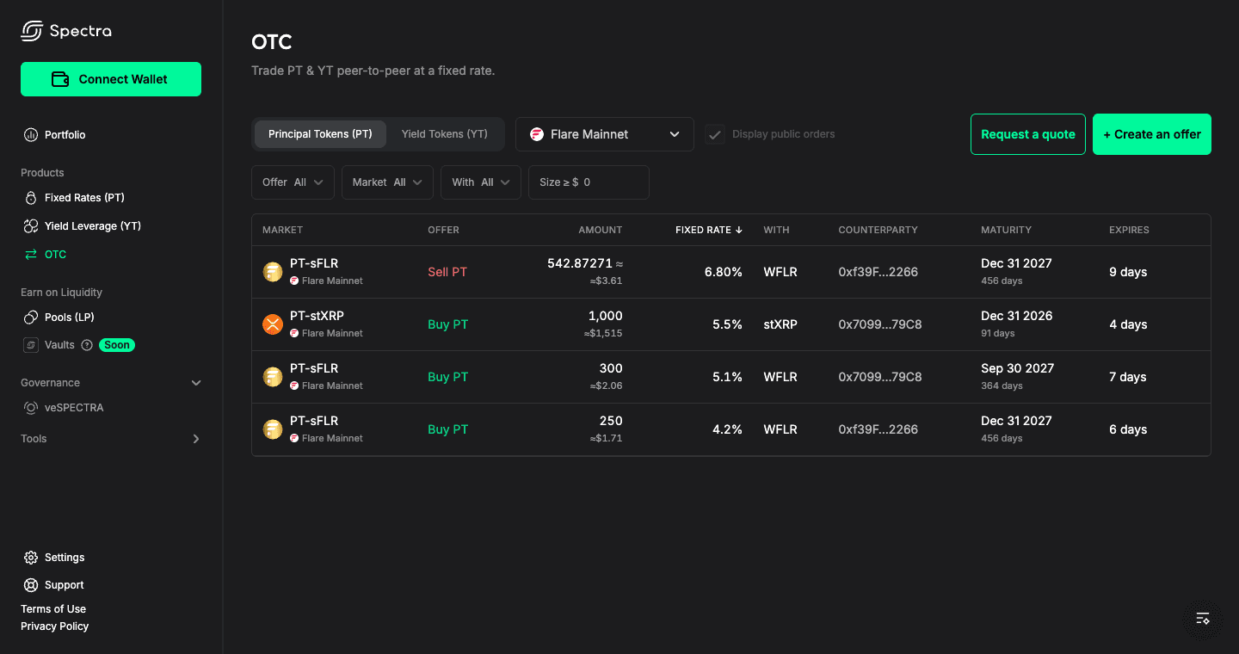Click the Fixed Rate sort arrow
This screenshot has width=1239, height=654.
point(738,231)
